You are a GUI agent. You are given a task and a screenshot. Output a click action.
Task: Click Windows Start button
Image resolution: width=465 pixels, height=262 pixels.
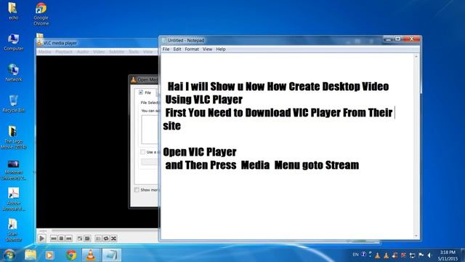tap(9, 255)
